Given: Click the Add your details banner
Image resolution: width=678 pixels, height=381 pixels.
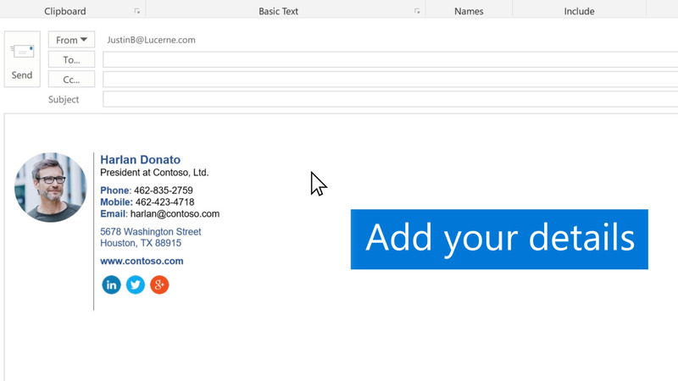Looking at the screenshot, I should [499, 239].
